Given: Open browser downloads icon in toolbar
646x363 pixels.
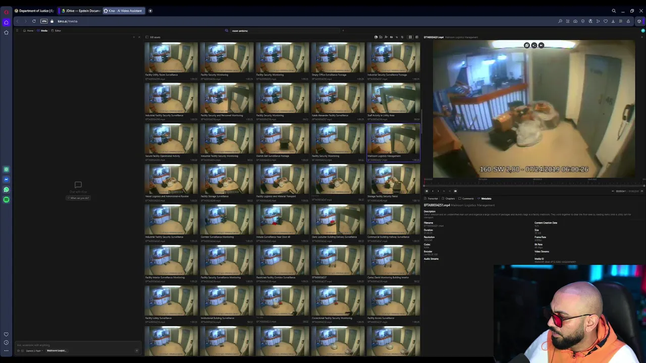Looking at the screenshot, I should pyautogui.click(x=613, y=21).
